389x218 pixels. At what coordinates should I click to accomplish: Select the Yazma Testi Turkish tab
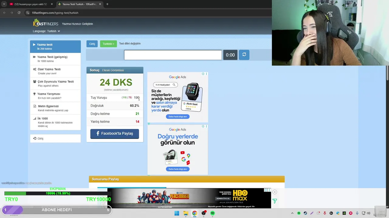(79, 4)
